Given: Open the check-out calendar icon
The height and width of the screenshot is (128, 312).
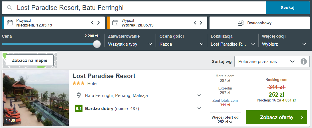Looking at the screenshot, I should click(x=115, y=23).
